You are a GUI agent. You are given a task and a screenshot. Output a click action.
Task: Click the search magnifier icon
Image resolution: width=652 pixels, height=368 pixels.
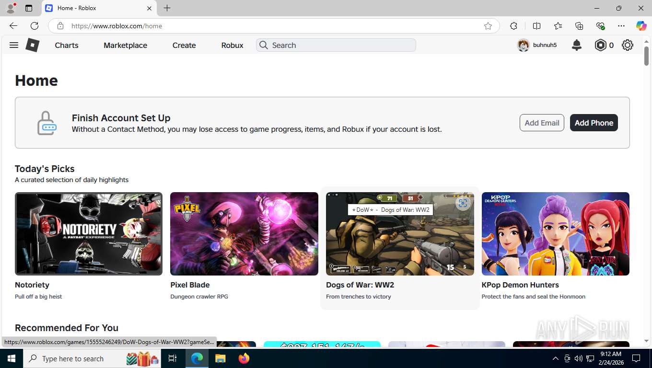tap(263, 45)
